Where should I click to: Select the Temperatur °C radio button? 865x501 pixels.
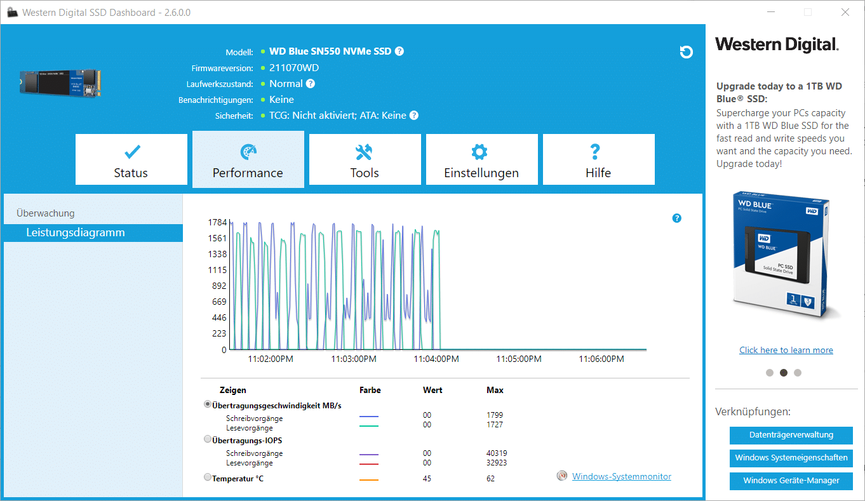(x=208, y=478)
